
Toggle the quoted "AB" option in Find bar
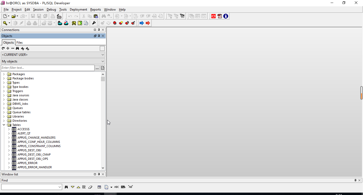pyautogui.click(x=130, y=187)
